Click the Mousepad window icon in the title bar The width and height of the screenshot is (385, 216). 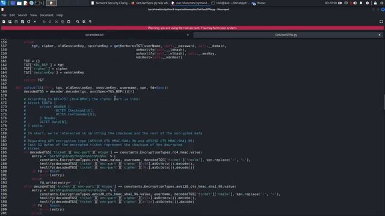[x=2, y=10]
